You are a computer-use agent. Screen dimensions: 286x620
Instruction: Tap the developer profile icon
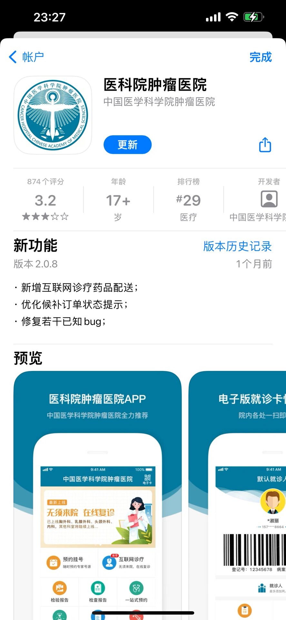[x=269, y=199]
